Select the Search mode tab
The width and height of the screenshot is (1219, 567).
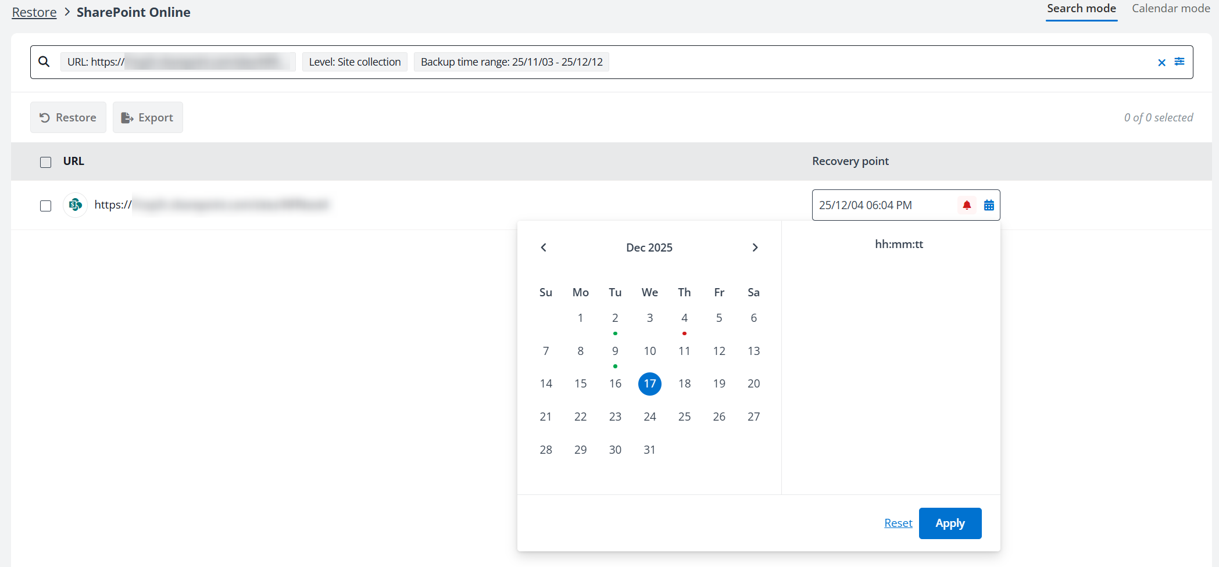point(1081,8)
